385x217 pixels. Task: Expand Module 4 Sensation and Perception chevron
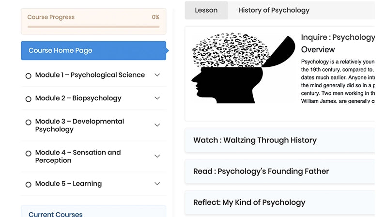(157, 156)
